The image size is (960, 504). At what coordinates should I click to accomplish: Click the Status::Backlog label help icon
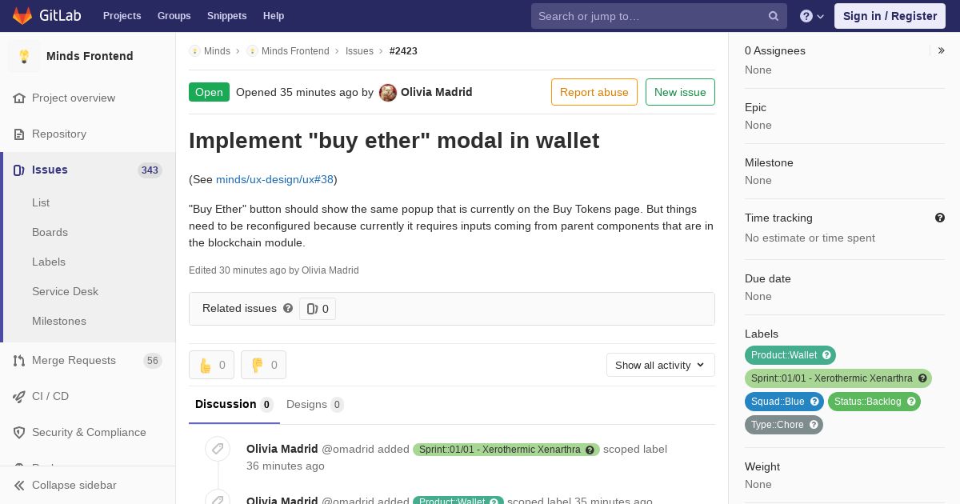click(x=911, y=402)
